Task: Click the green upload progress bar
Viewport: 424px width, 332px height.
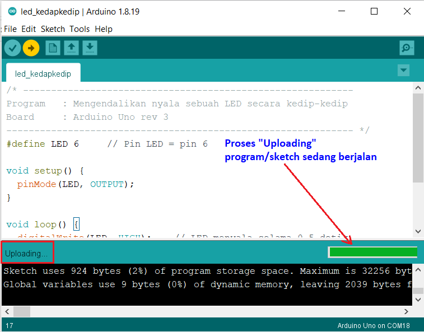Action: coord(372,252)
